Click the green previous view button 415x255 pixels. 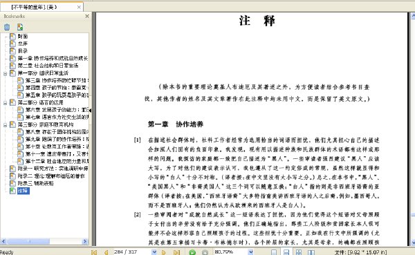[x=192, y=252]
